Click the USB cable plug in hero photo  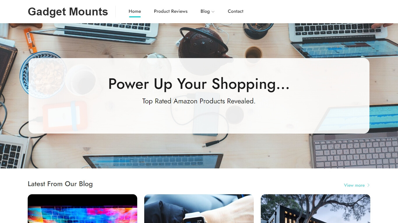(x=212, y=143)
